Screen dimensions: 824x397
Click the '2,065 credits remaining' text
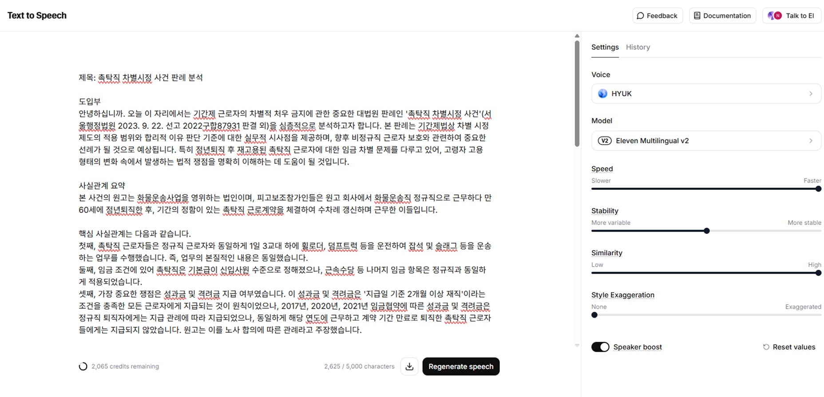click(125, 366)
